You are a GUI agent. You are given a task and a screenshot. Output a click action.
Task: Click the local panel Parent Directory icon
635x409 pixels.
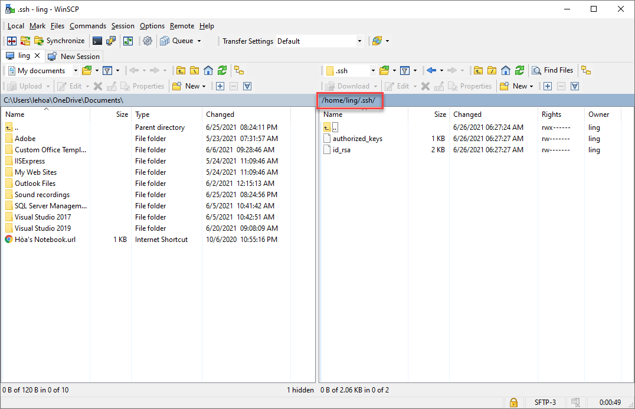point(181,70)
